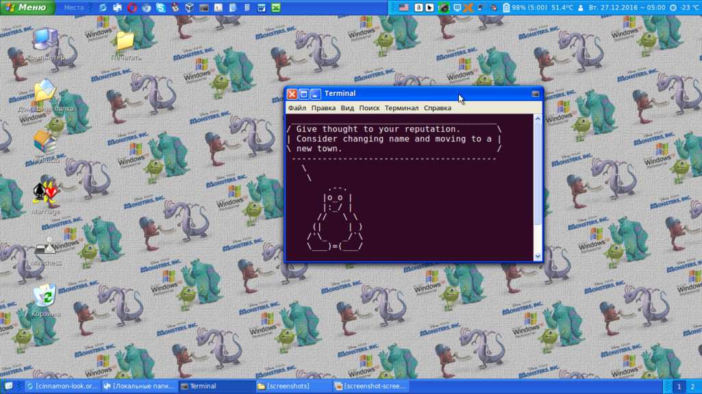
Task: Launch the green spreadsheet icon in panel
Action: 276,8
